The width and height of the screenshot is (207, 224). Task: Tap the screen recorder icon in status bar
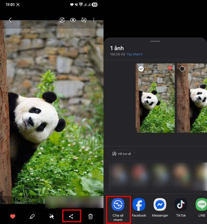coord(18,5)
